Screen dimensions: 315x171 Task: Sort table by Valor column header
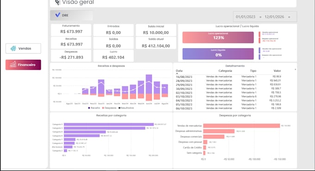[x=277, y=71]
